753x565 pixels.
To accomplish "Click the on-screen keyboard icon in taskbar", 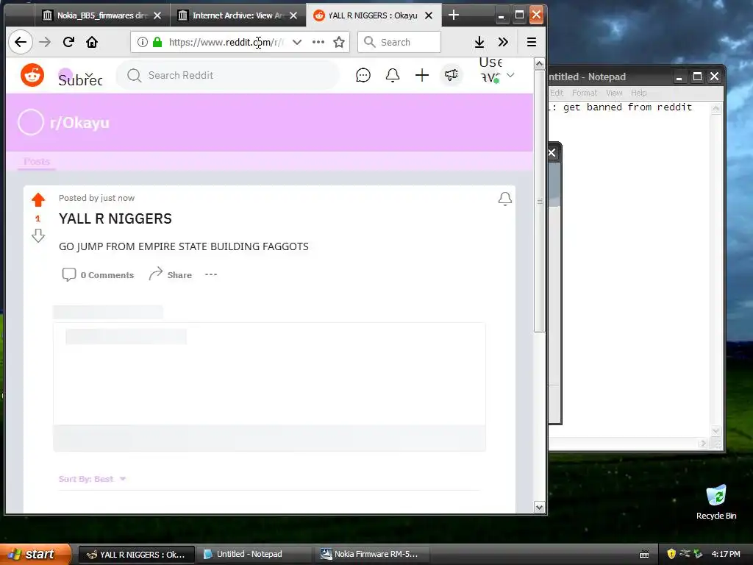I will click(x=644, y=555).
